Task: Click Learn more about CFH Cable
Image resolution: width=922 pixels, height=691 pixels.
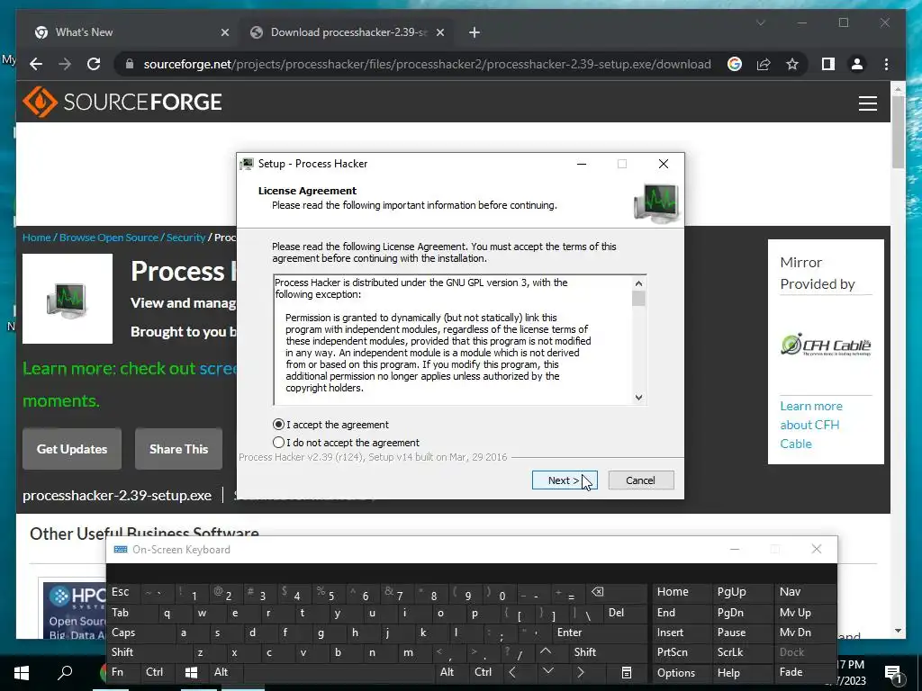Action: click(811, 425)
